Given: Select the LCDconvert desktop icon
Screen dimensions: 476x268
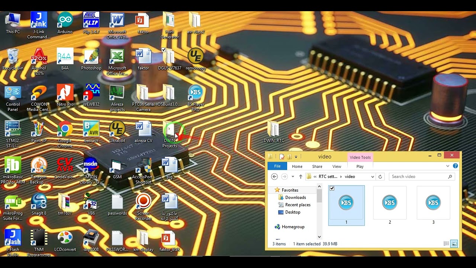Looking at the screenshot, I should (x=65, y=241).
